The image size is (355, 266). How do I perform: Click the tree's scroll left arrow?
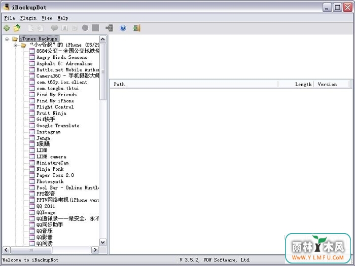(x=6, y=250)
